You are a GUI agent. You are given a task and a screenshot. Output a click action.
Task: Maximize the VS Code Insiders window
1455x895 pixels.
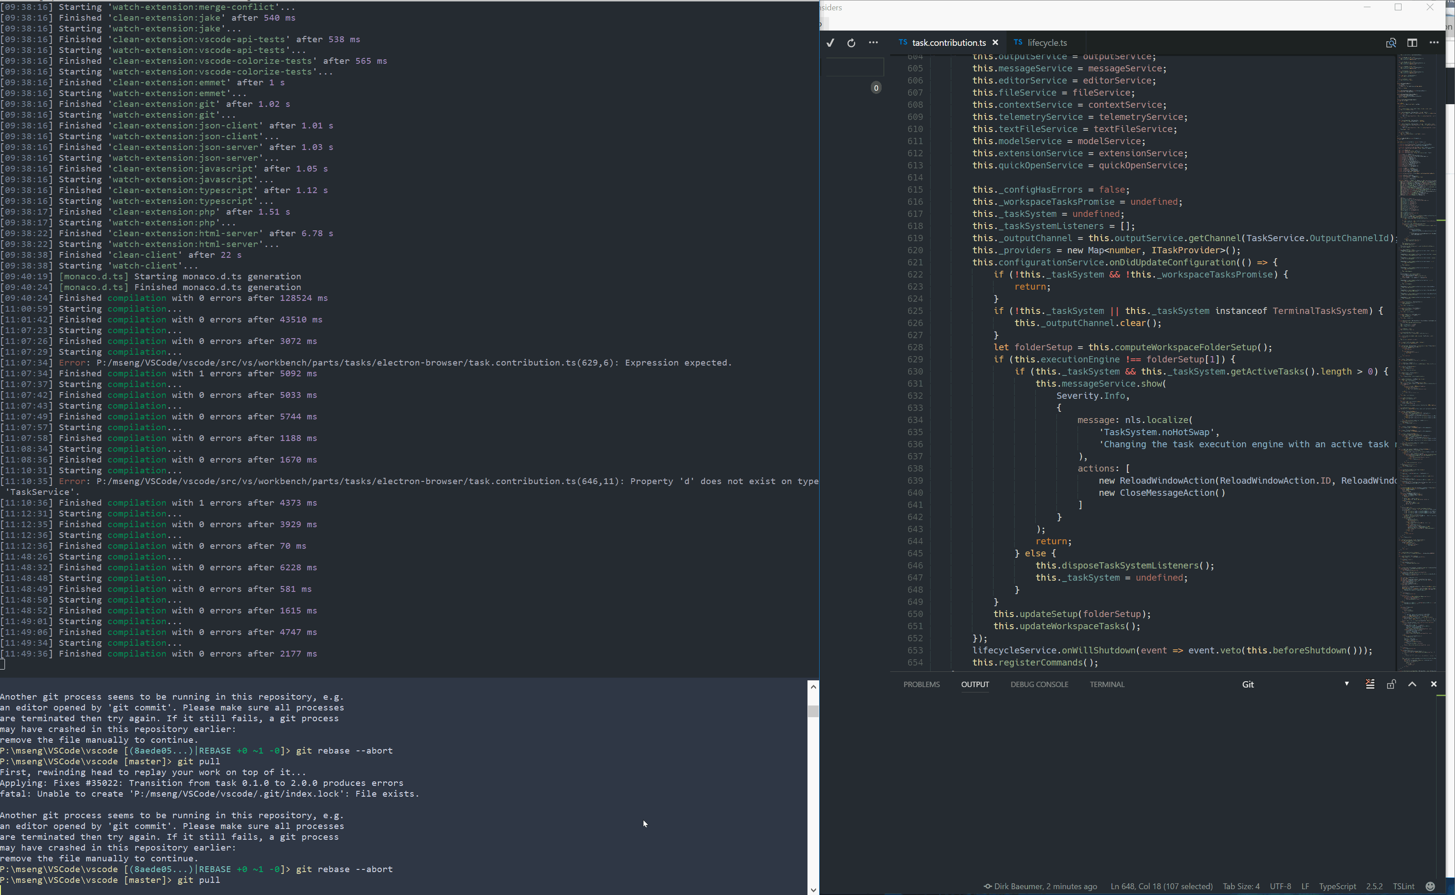(1398, 7)
